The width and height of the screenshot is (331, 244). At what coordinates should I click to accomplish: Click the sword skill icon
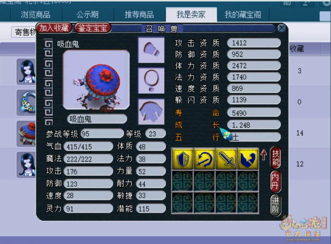(226, 159)
